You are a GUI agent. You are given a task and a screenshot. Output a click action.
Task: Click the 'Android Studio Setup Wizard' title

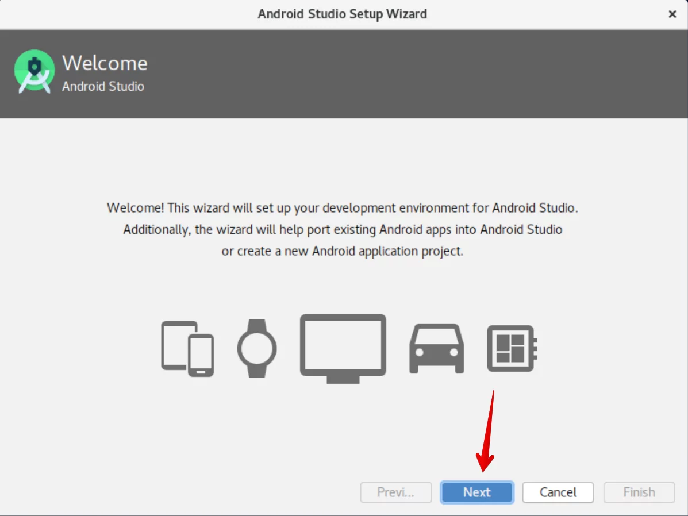[x=342, y=14]
